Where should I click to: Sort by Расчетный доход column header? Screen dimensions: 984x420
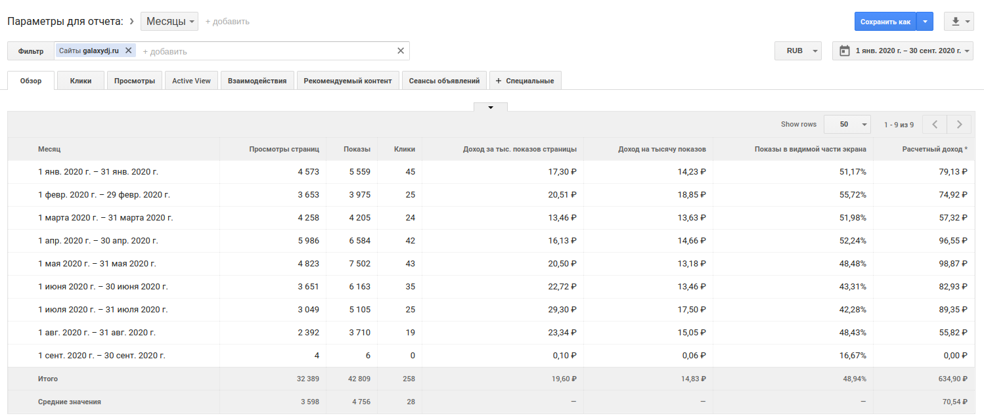pyautogui.click(x=934, y=149)
